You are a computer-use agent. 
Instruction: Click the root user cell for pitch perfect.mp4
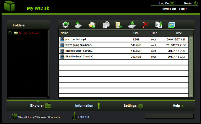154,39
